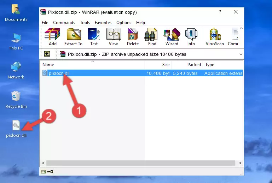
Task: Click the drive icon in status bar
Action: pos(44,172)
